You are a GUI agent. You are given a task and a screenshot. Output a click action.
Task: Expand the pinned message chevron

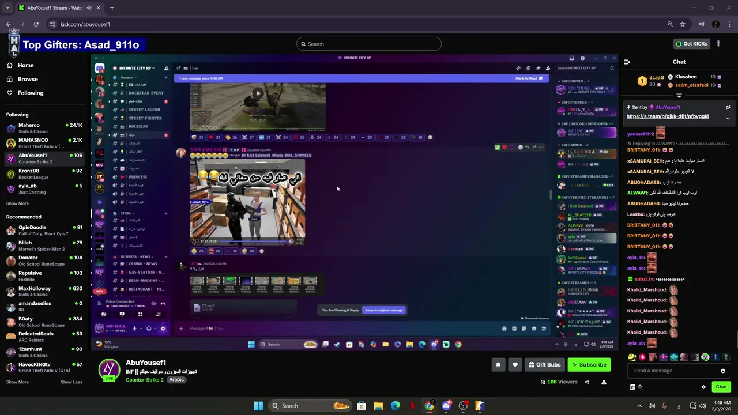[728, 118]
